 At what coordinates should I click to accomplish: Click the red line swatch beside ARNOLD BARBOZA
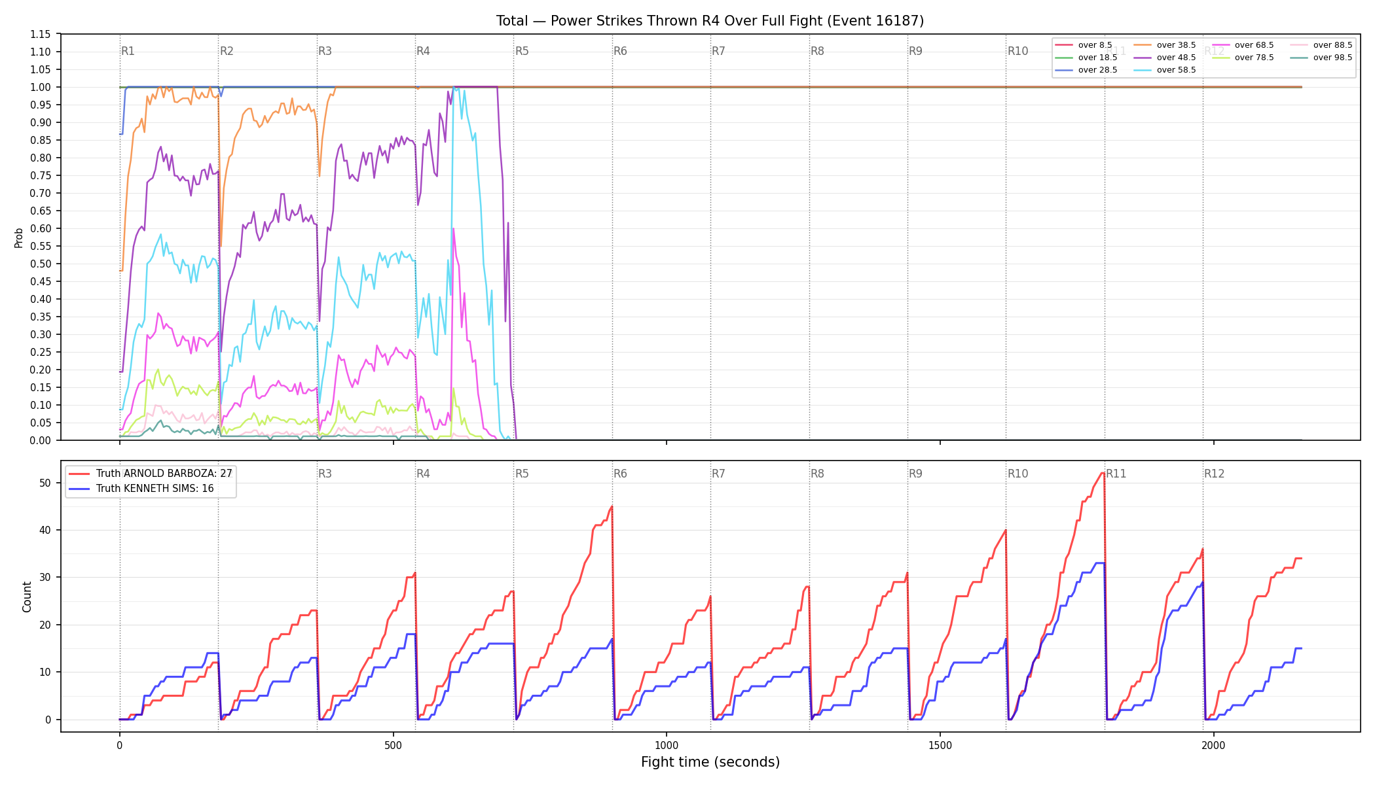pyautogui.click(x=79, y=474)
